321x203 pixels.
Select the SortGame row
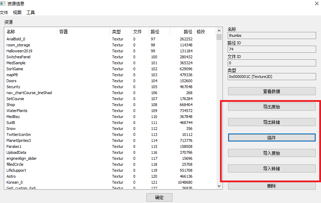pos(110,69)
